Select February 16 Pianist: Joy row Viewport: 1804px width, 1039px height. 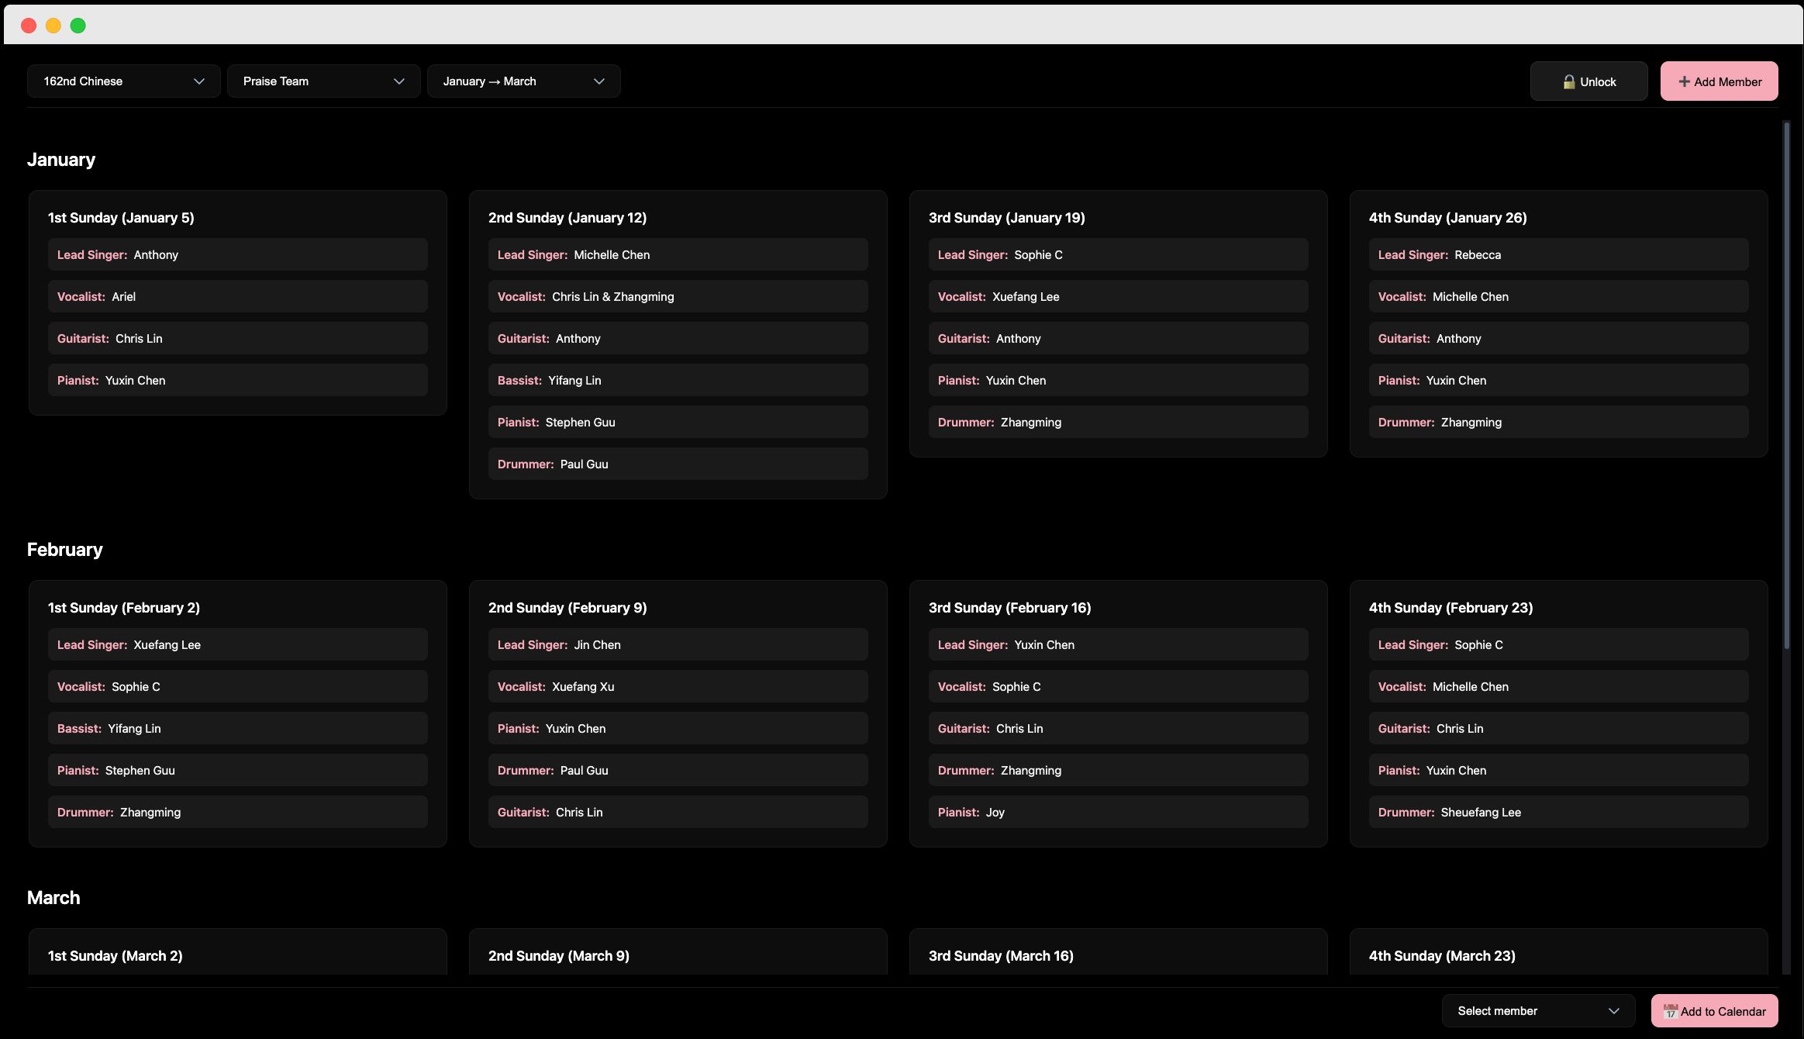tap(1119, 812)
